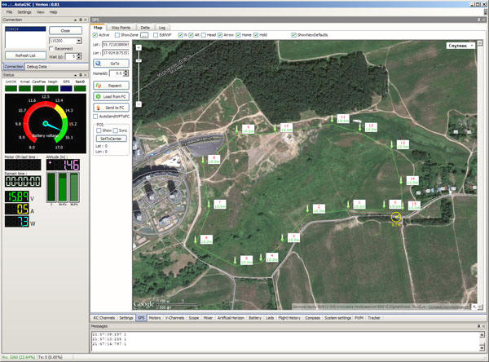The height and width of the screenshot is (362, 489).
Task: Click the Refresh List button
Action: point(24,55)
